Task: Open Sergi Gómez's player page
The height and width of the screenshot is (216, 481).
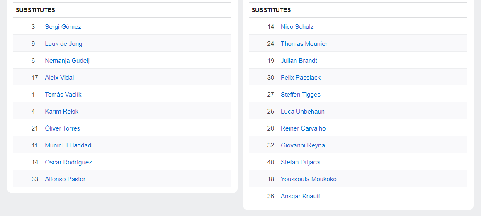Action: point(63,27)
